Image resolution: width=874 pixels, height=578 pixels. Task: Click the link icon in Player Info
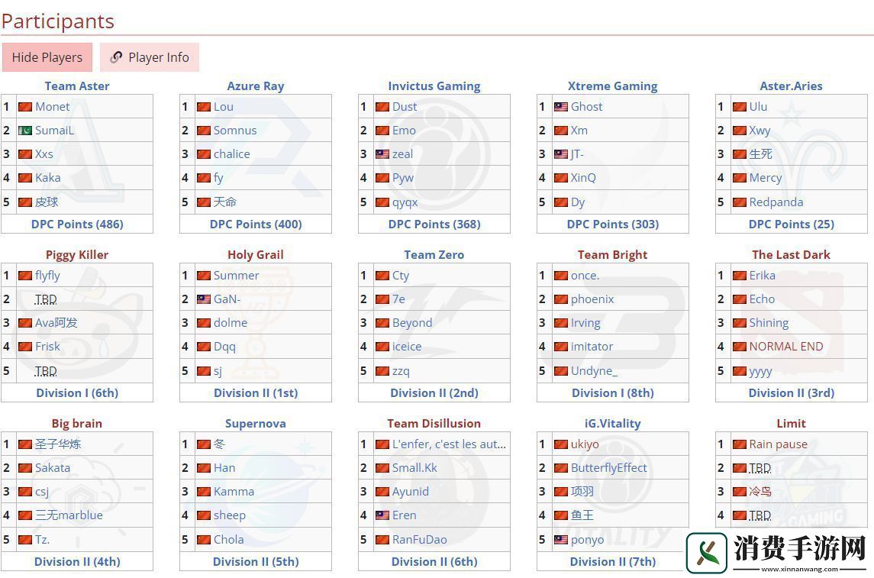(116, 57)
